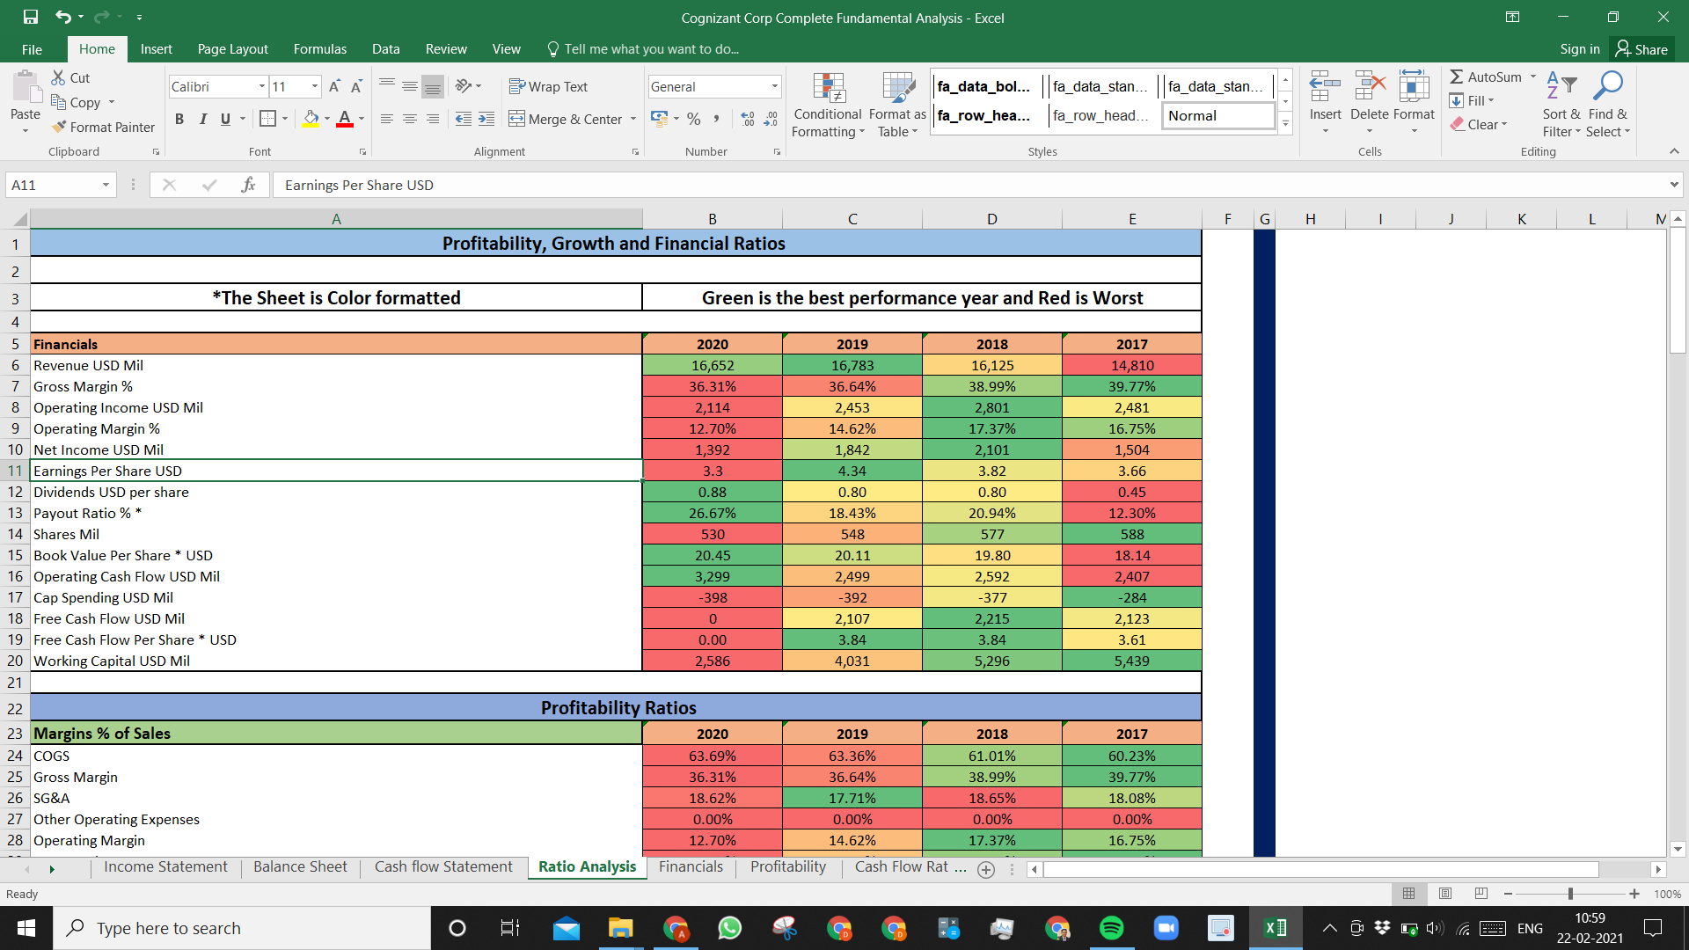The width and height of the screenshot is (1689, 950).
Task: Toggle Wrap Text on the cell
Action: 548,86
